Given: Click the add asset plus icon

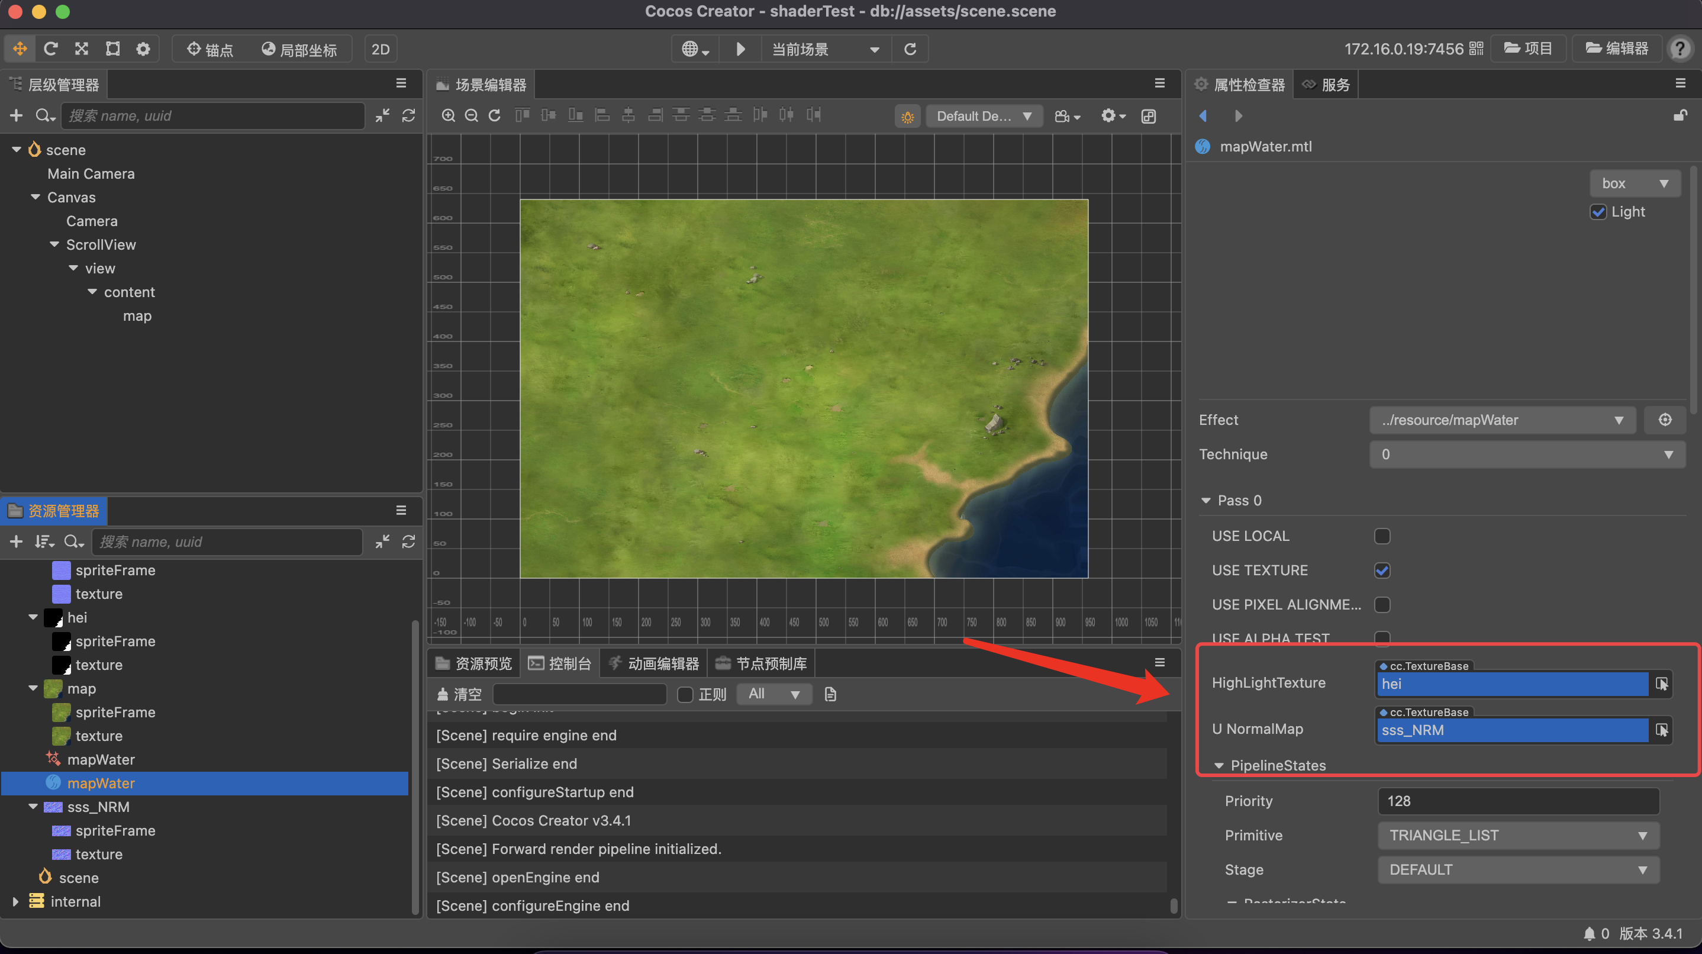Looking at the screenshot, I should (x=17, y=542).
